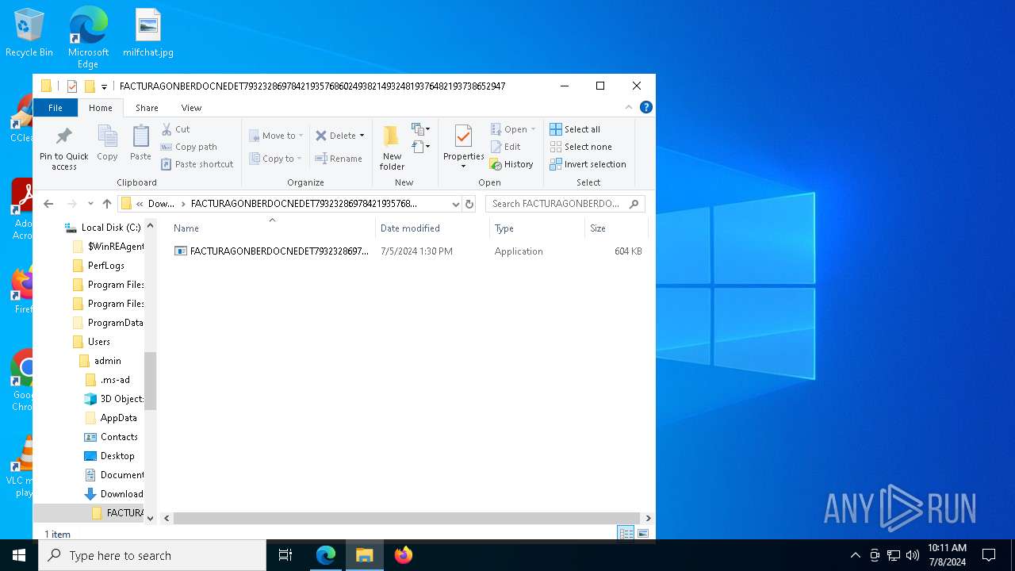Click the Copy ribbon icon
The height and width of the screenshot is (571, 1015).
[107, 144]
